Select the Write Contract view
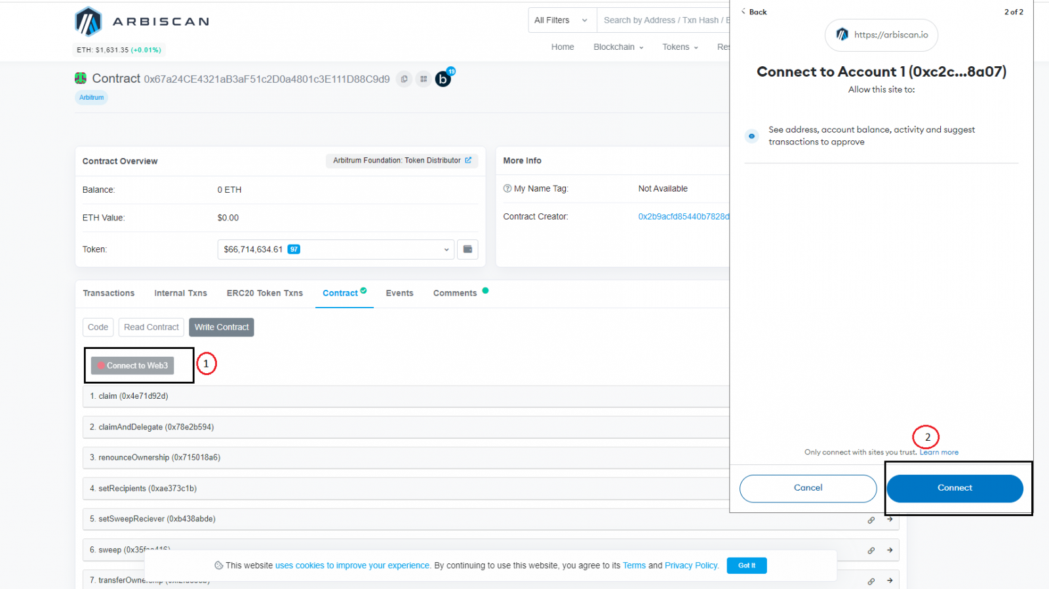 pos(222,327)
